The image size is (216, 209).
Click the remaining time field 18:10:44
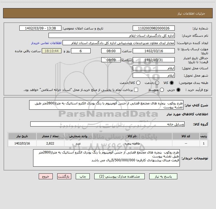point(52,51)
